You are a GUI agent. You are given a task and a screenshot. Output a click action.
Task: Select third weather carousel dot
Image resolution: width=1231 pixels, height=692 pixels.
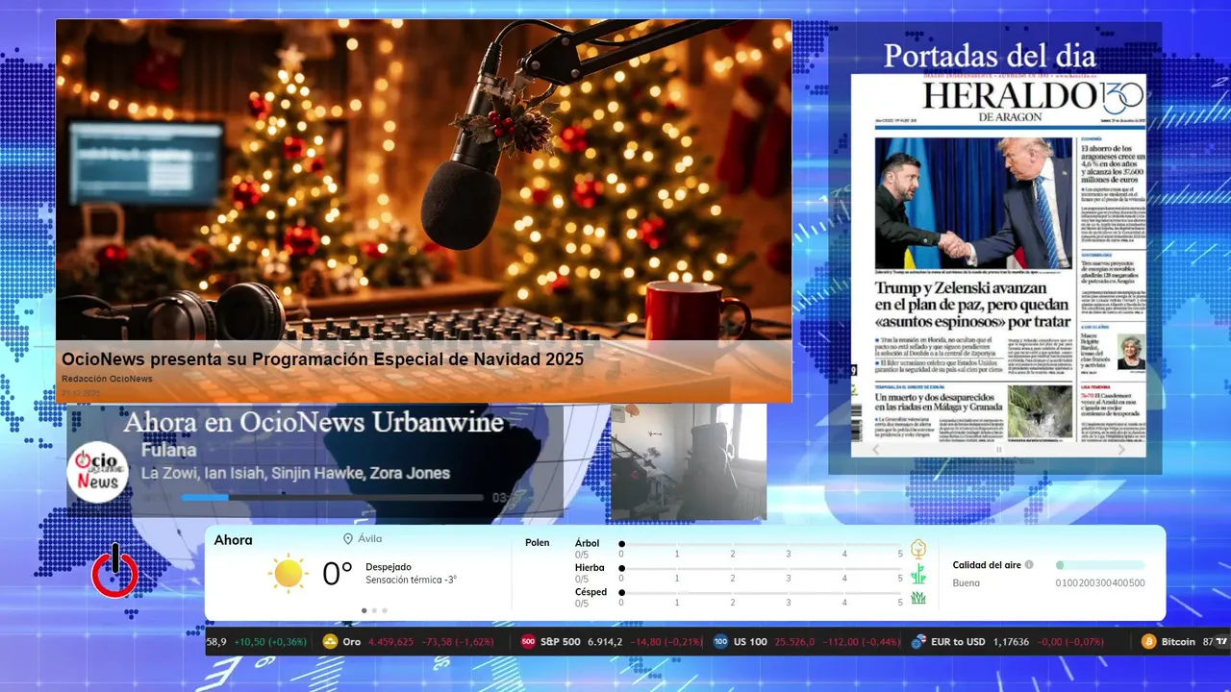click(385, 610)
